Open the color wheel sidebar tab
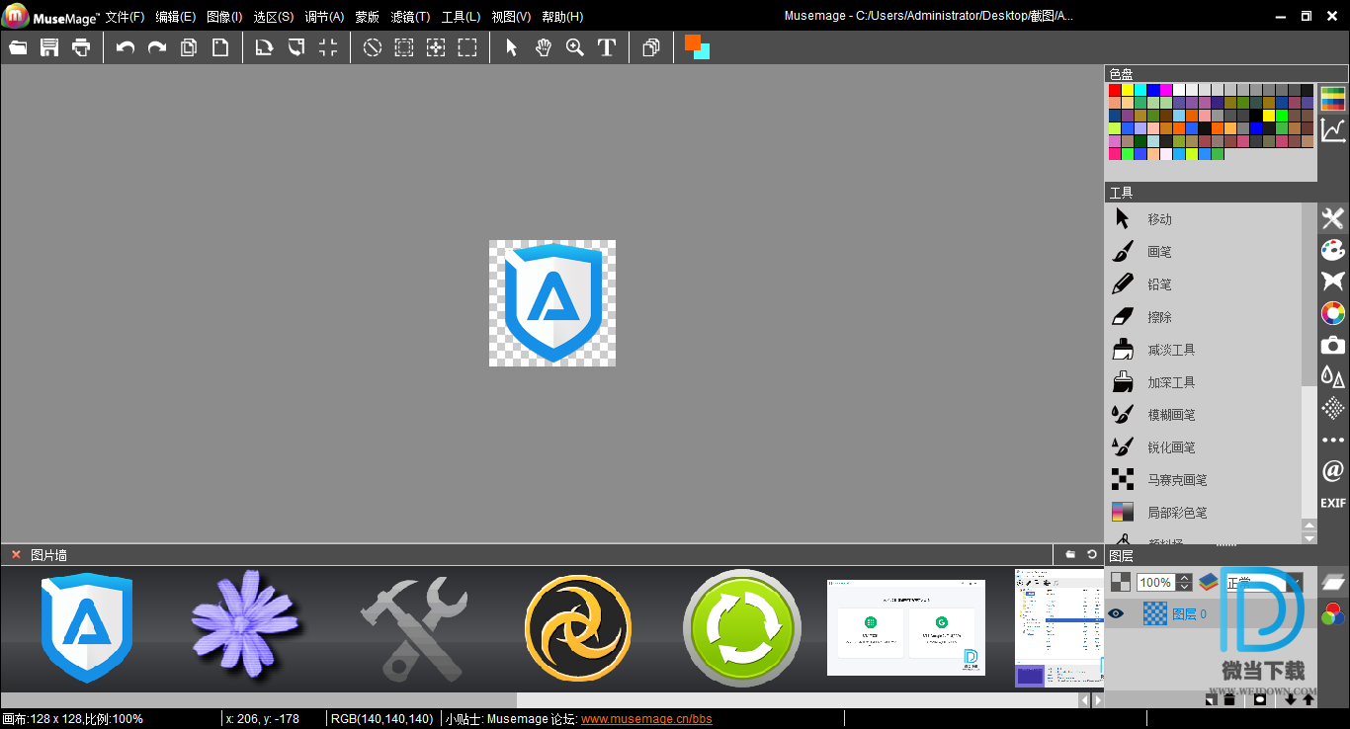Viewport: 1350px width, 729px height. coord(1333,314)
